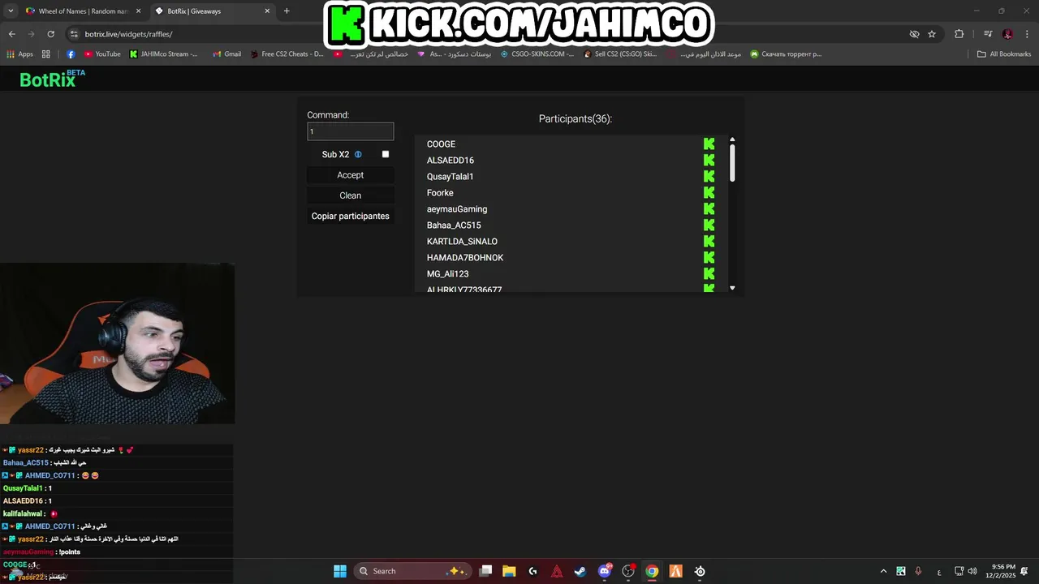Open Kick icon beside MG_Ali123 participant
The height and width of the screenshot is (584, 1039).
(709, 274)
